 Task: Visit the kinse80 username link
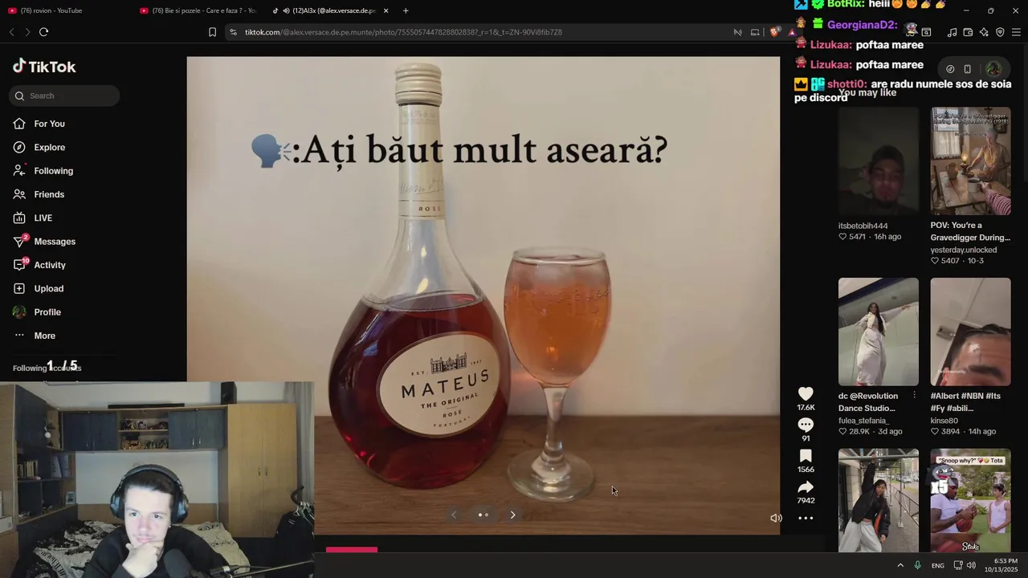[x=944, y=421]
